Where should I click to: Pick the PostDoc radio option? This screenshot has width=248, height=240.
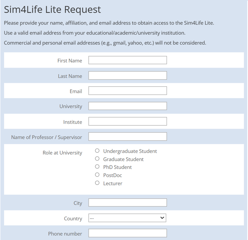(97, 175)
